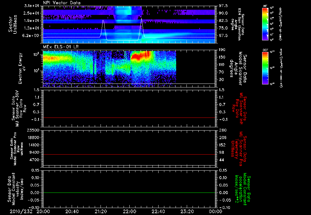Click the '20:00' time tick label
Image resolution: width=311 pixels, height=215 pixels.
pyautogui.click(x=43, y=211)
